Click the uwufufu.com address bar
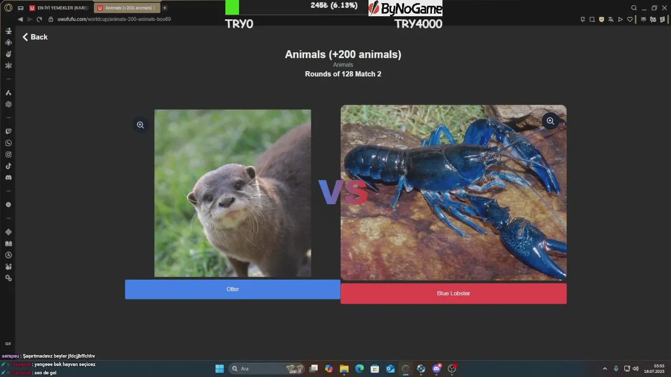The height and width of the screenshot is (377, 671). [x=114, y=19]
